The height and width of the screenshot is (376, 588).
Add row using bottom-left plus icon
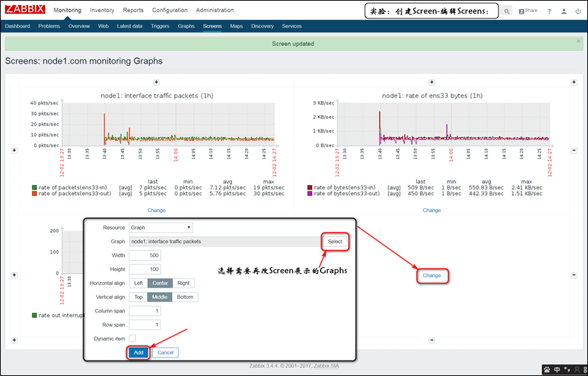[x=14, y=340]
